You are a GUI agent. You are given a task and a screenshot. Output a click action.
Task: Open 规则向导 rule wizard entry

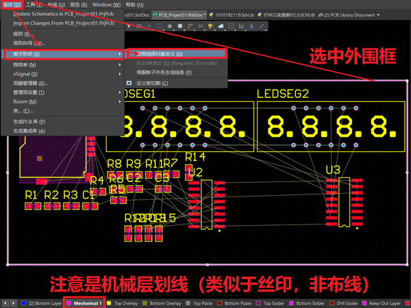(x=63, y=43)
